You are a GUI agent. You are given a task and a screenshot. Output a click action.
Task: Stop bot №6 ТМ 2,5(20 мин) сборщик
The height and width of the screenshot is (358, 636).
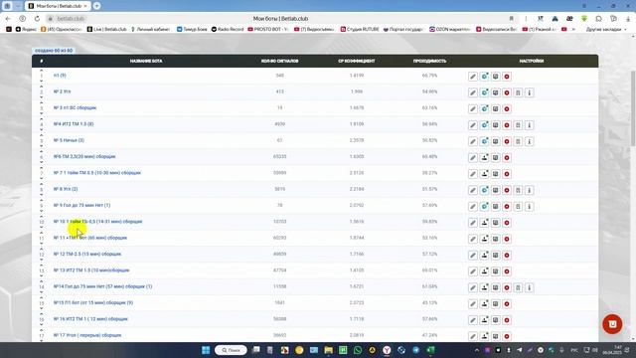point(507,157)
